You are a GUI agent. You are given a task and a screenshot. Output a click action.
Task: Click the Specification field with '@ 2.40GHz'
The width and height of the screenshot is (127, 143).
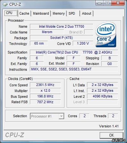74,52
